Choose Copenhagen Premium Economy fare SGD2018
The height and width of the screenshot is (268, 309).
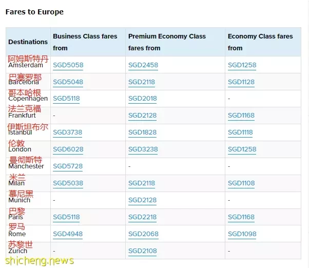(x=143, y=99)
